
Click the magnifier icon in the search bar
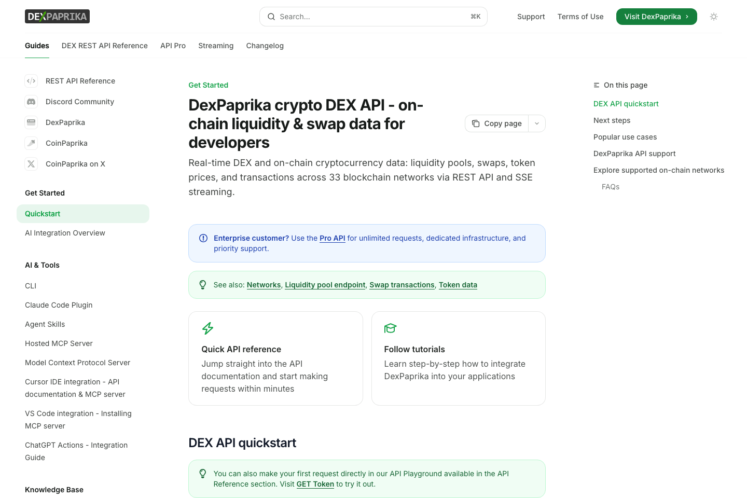pos(271,17)
